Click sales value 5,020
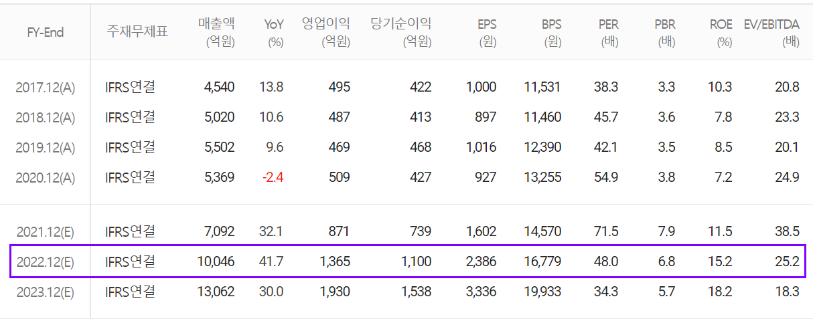This screenshot has width=813, height=323. (x=220, y=118)
